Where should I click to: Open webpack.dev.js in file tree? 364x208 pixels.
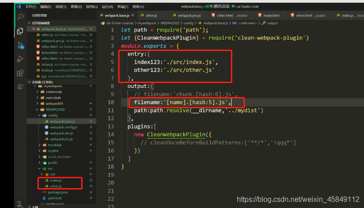pyautogui.click(x=61, y=133)
